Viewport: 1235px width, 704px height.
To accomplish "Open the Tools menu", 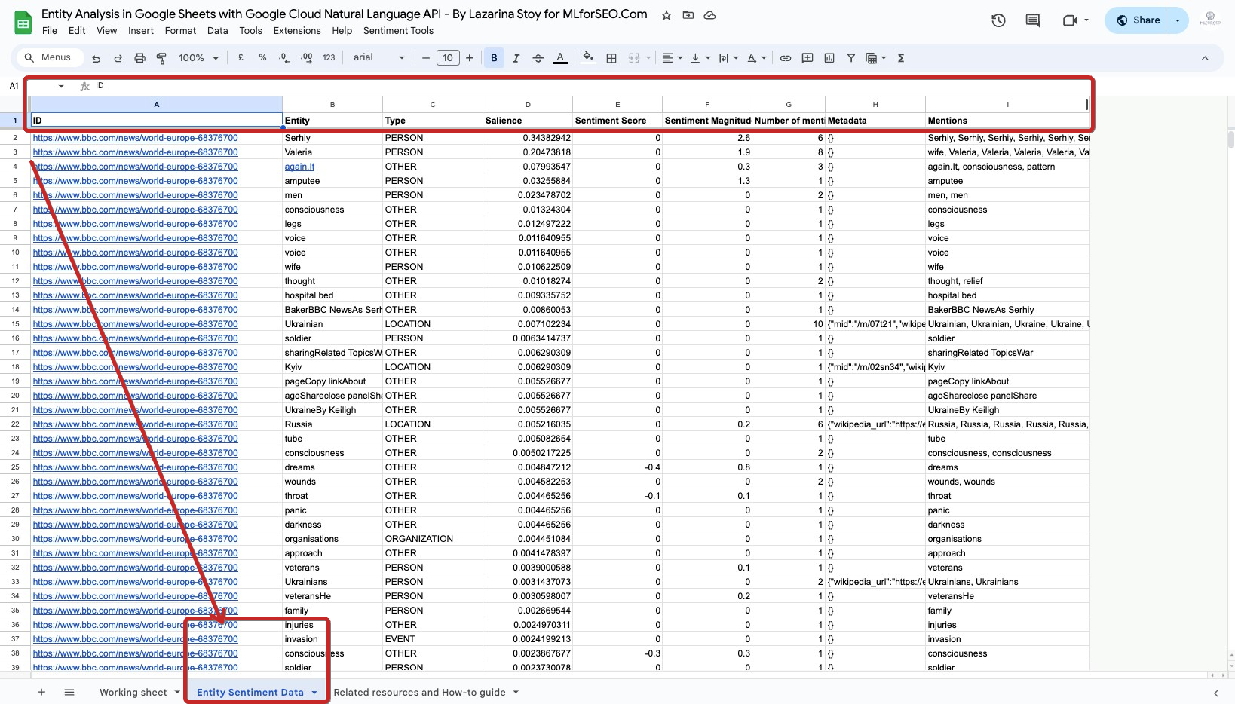I will tap(250, 31).
